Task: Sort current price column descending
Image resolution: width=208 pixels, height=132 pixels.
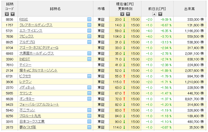Action: pos(128,14)
